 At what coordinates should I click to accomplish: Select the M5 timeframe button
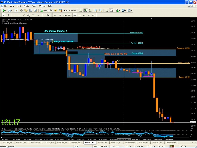click(60, 15)
